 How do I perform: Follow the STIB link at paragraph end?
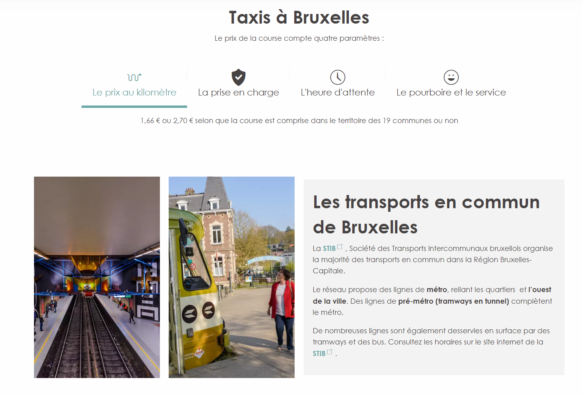tap(319, 354)
